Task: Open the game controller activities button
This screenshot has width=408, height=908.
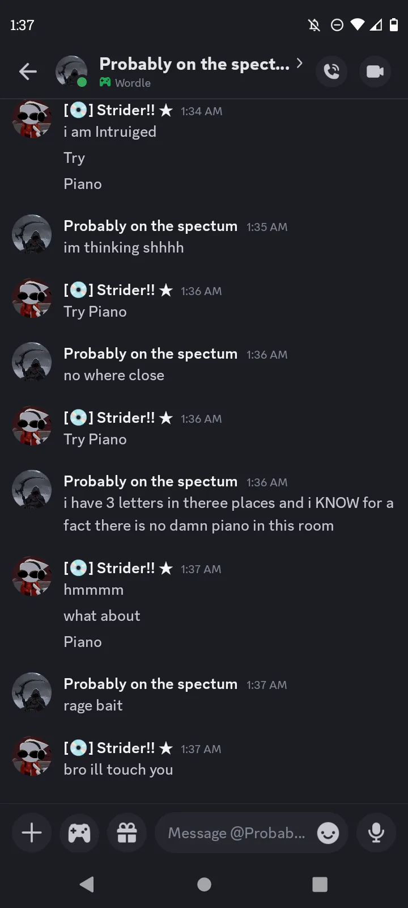Action: [79, 833]
